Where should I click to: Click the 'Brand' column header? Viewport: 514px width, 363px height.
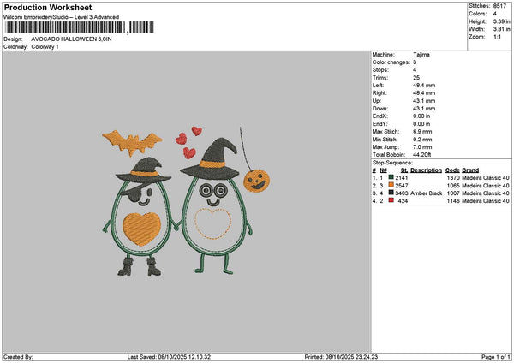[x=470, y=170]
